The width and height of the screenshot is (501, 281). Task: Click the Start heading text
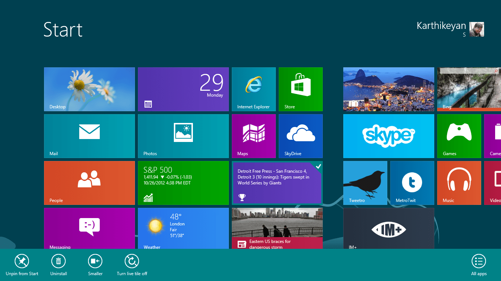63,30
